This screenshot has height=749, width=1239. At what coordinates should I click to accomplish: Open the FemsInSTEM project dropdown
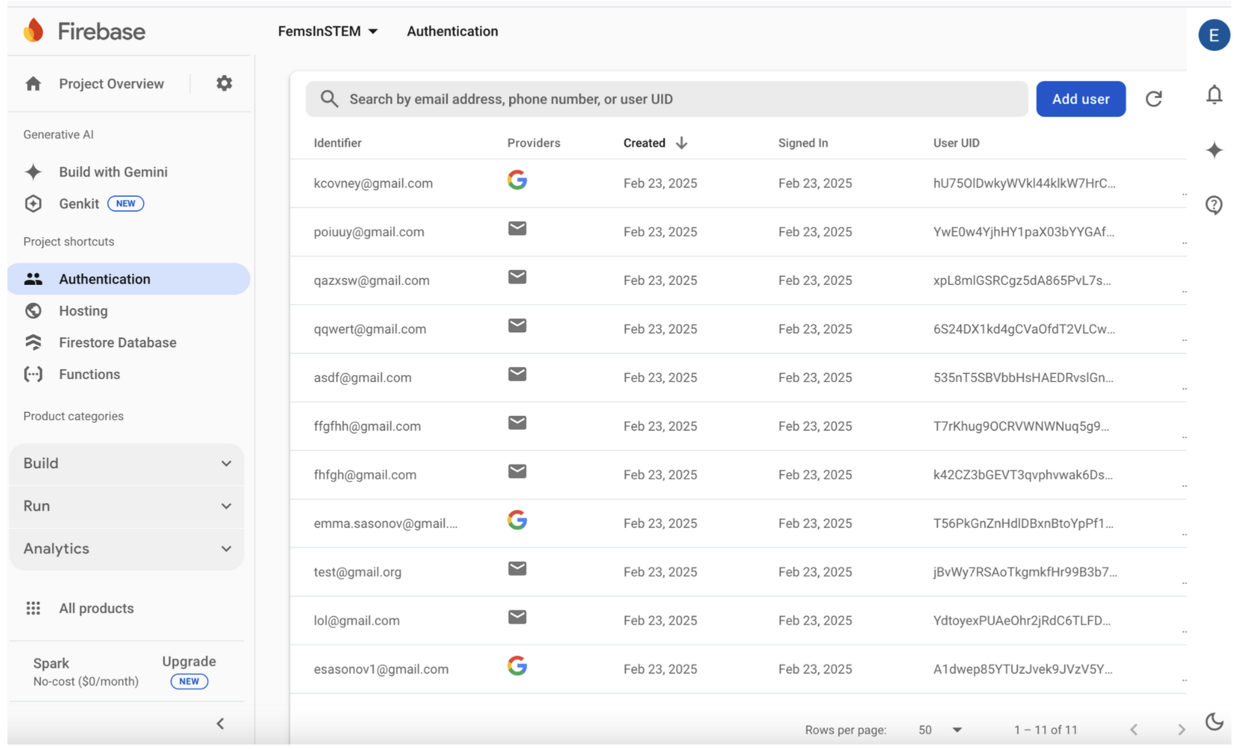[x=328, y=31]
